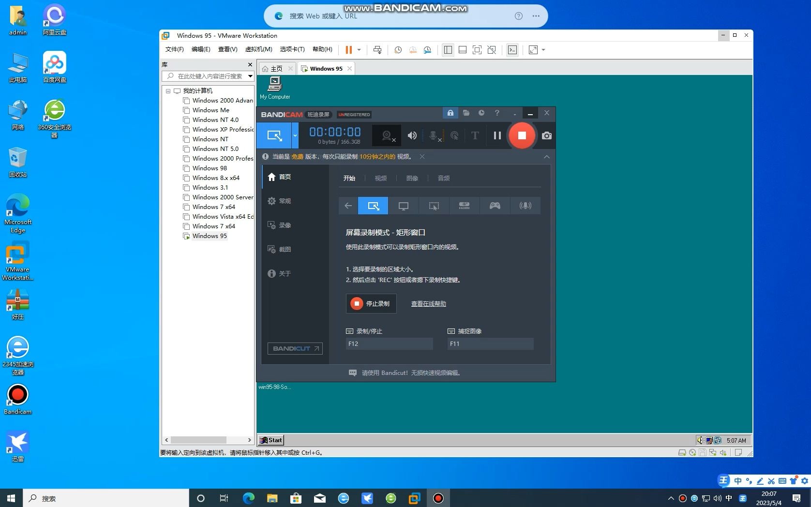The width and height of the screenshot is (811, 507).
Task: Click the rectangle capture mode button at top-left of Bandicam
Action: pos(274,135)
